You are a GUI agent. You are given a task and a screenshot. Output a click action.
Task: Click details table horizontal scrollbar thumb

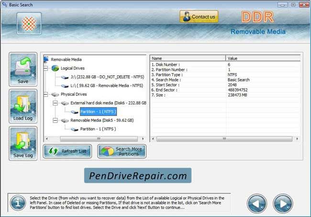(x=224, y=139)
